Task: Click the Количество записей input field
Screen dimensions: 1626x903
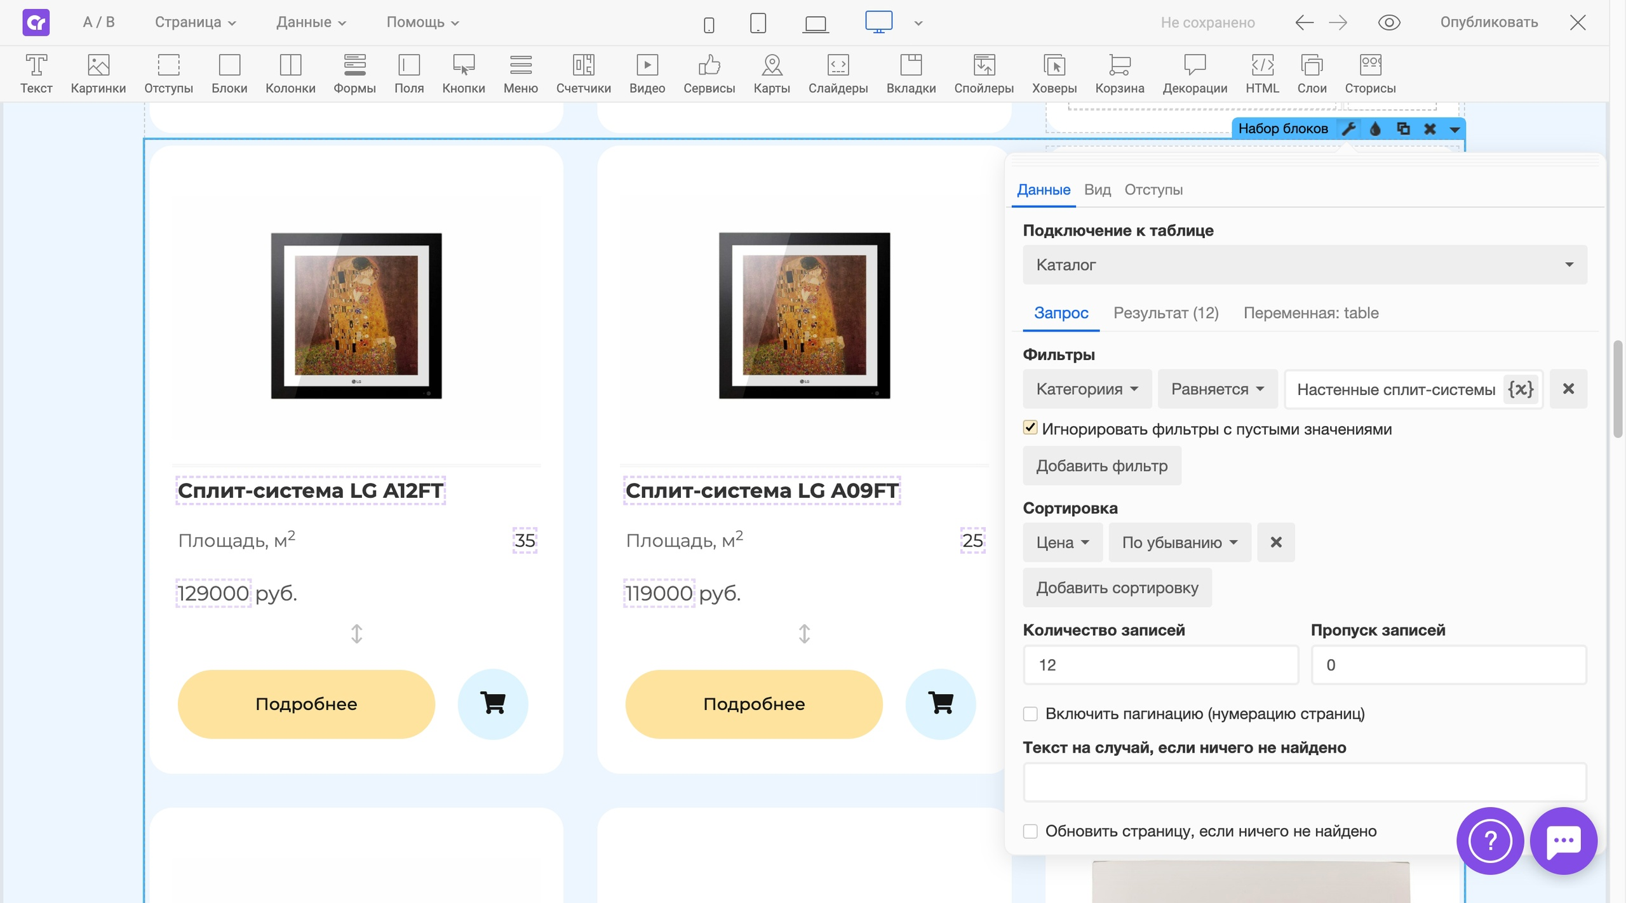Action: [1160, 665]
